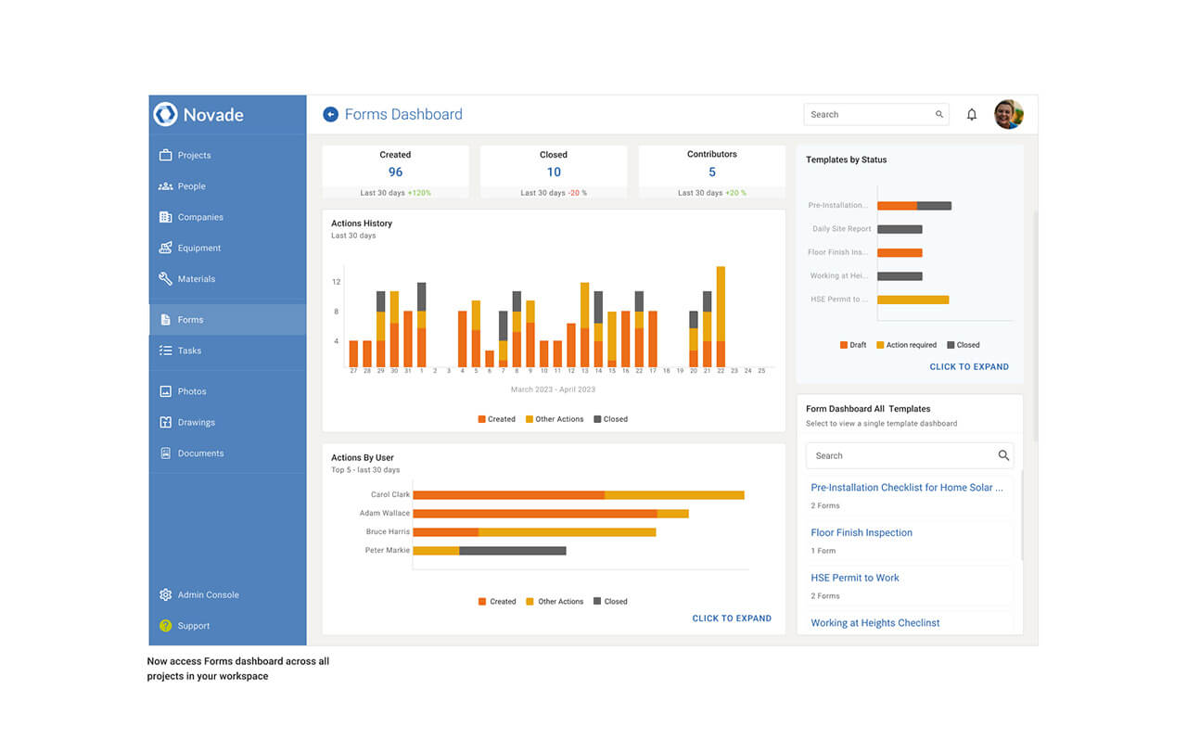The width and height of the screenshot is (1187, 740).
Task: Click the Novade logo icon
Action: [x=165, y=114]
